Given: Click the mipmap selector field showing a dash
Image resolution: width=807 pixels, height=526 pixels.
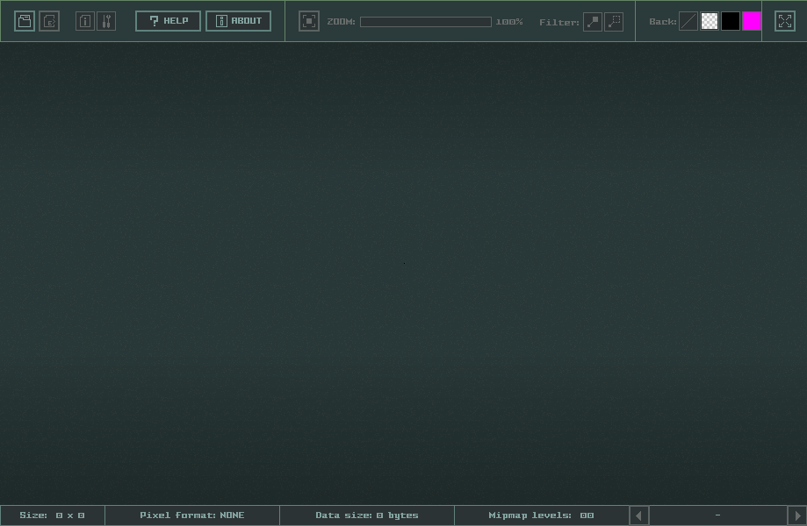Looking at the screenshot, I should 718,515.
